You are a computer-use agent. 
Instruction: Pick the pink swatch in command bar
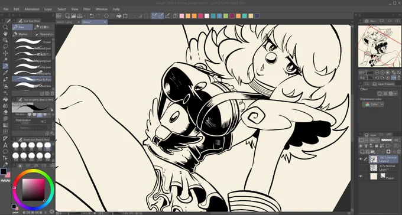point(181,16)
